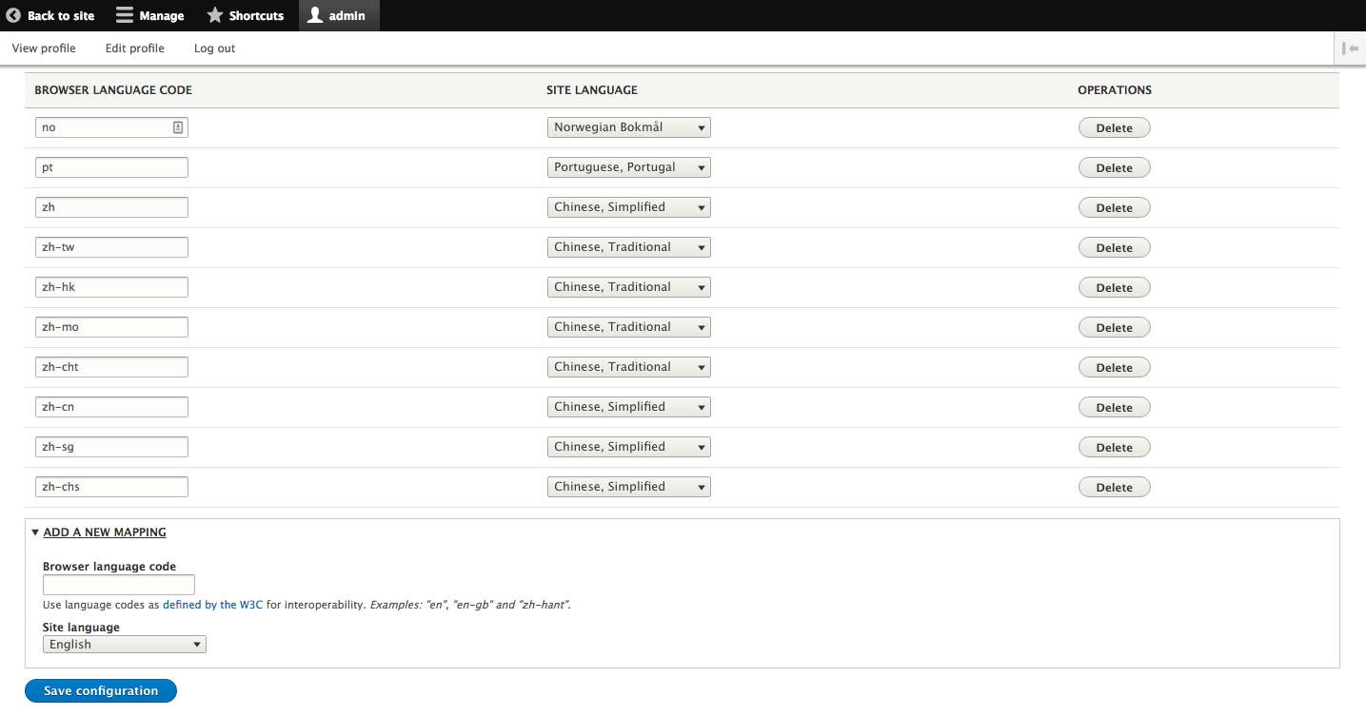Delete the 'zh-hk' mapping
Viewport: 1366px width, 716px height.
tap(1114, 287)
